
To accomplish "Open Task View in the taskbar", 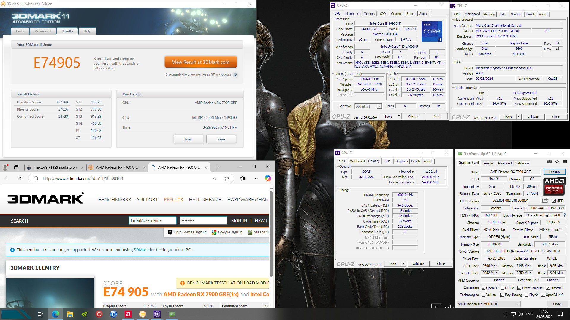I will pos(40,314).
